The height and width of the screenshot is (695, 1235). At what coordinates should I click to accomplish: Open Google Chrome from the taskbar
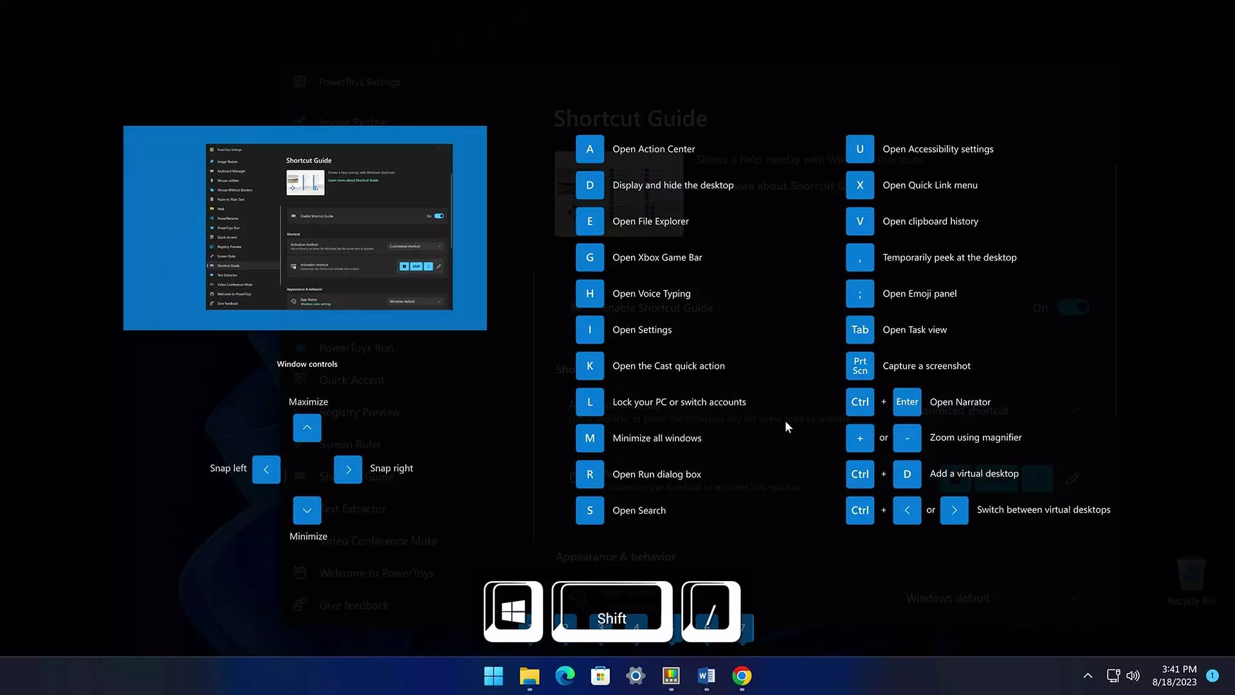click(742, 676)
